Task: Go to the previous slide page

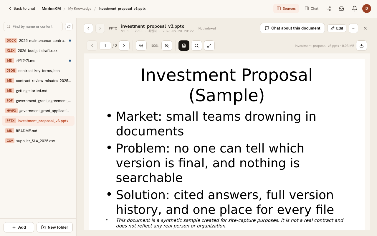Action: click(92, 46)
